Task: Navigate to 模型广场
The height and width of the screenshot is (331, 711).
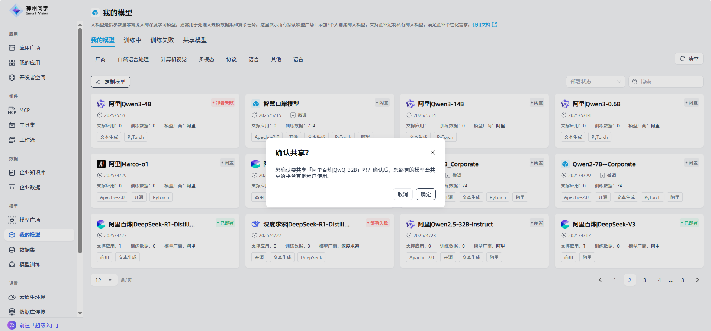Action: pos(30,220)
